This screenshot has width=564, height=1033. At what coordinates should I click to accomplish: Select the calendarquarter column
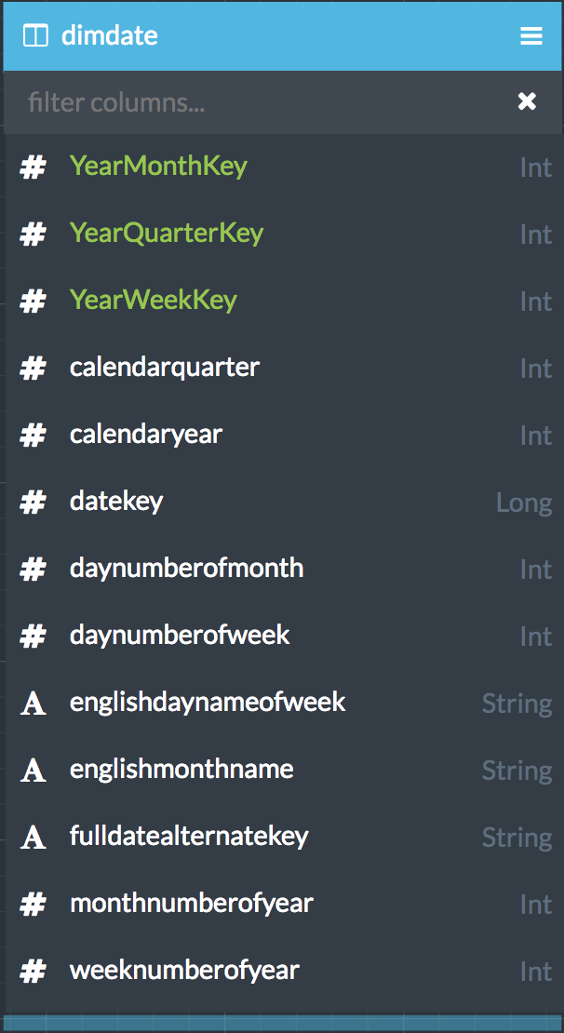click(284, 369)
